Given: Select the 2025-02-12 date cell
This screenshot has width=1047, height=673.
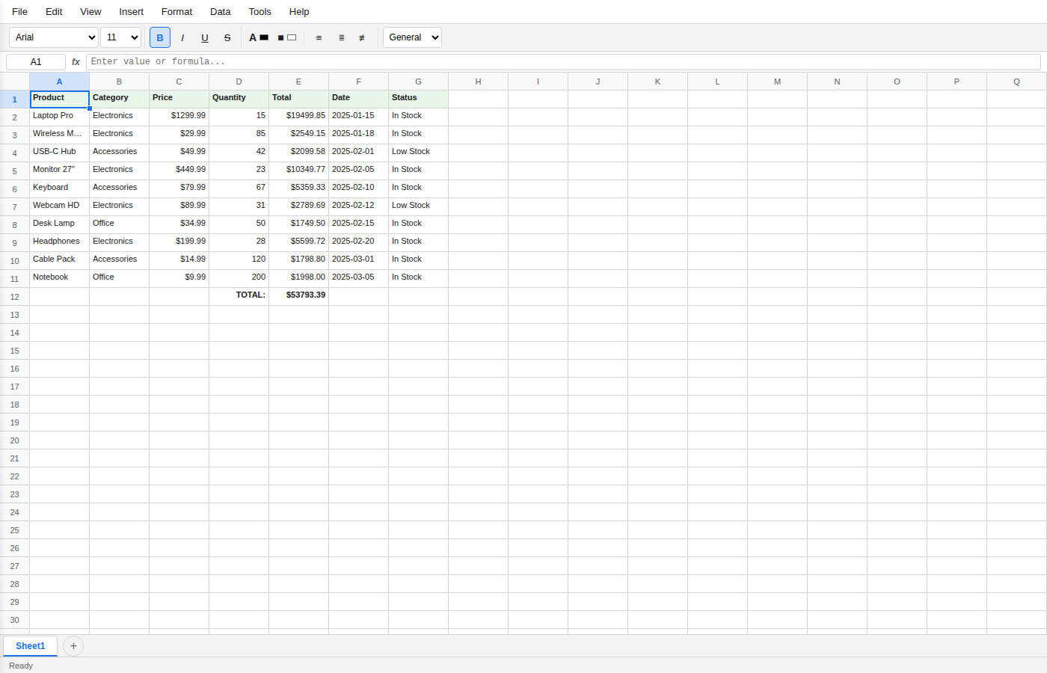Looking at the screenshot, I should pos(359,207).
